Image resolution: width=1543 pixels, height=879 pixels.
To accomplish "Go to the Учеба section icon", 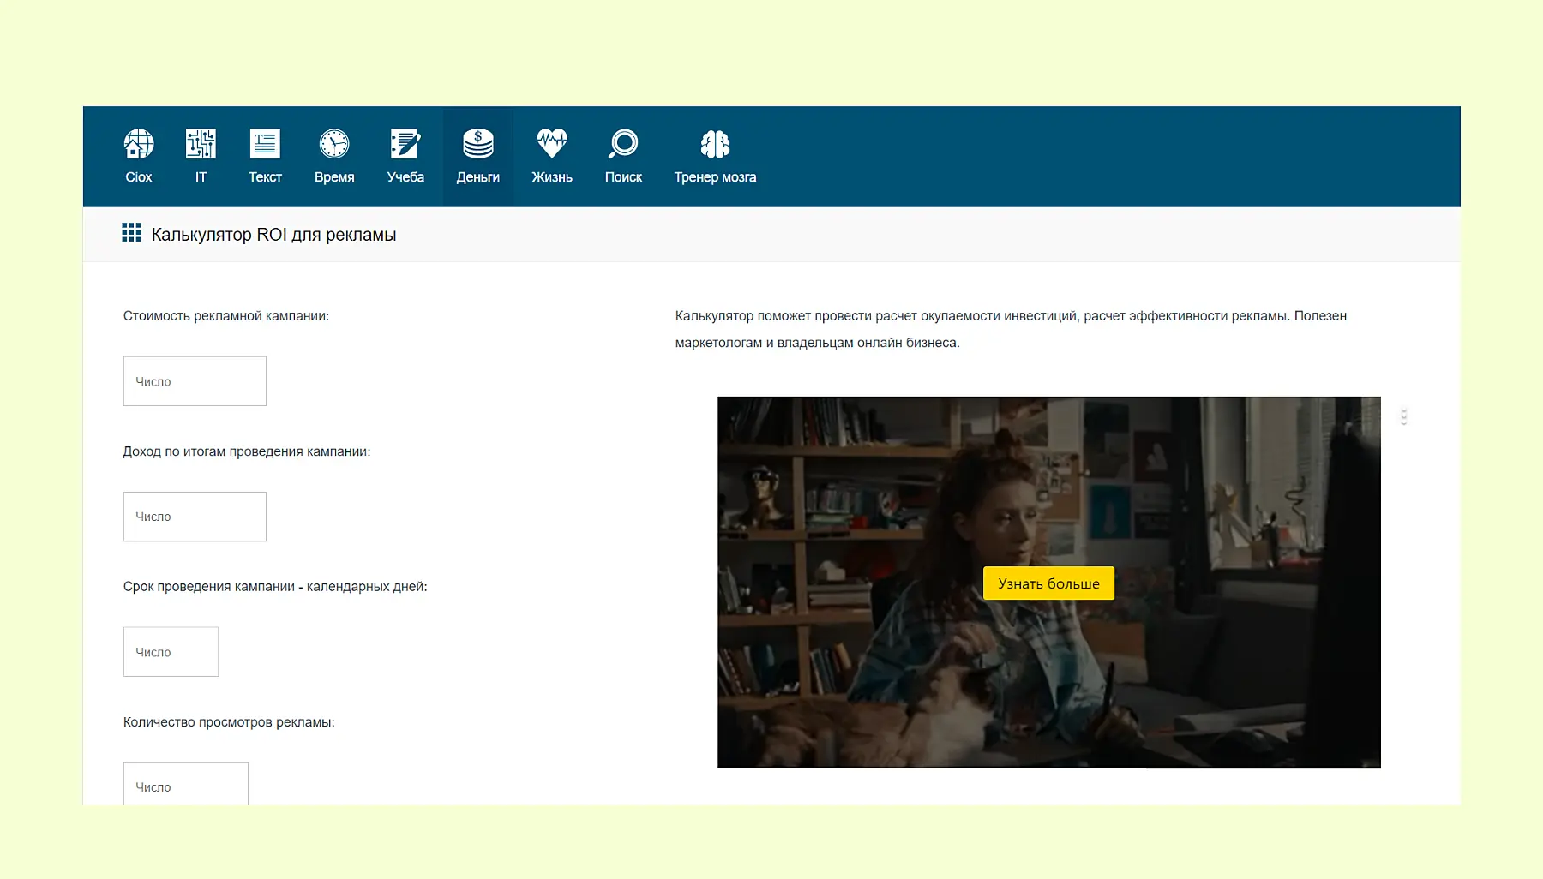I will tap(405, 145).
